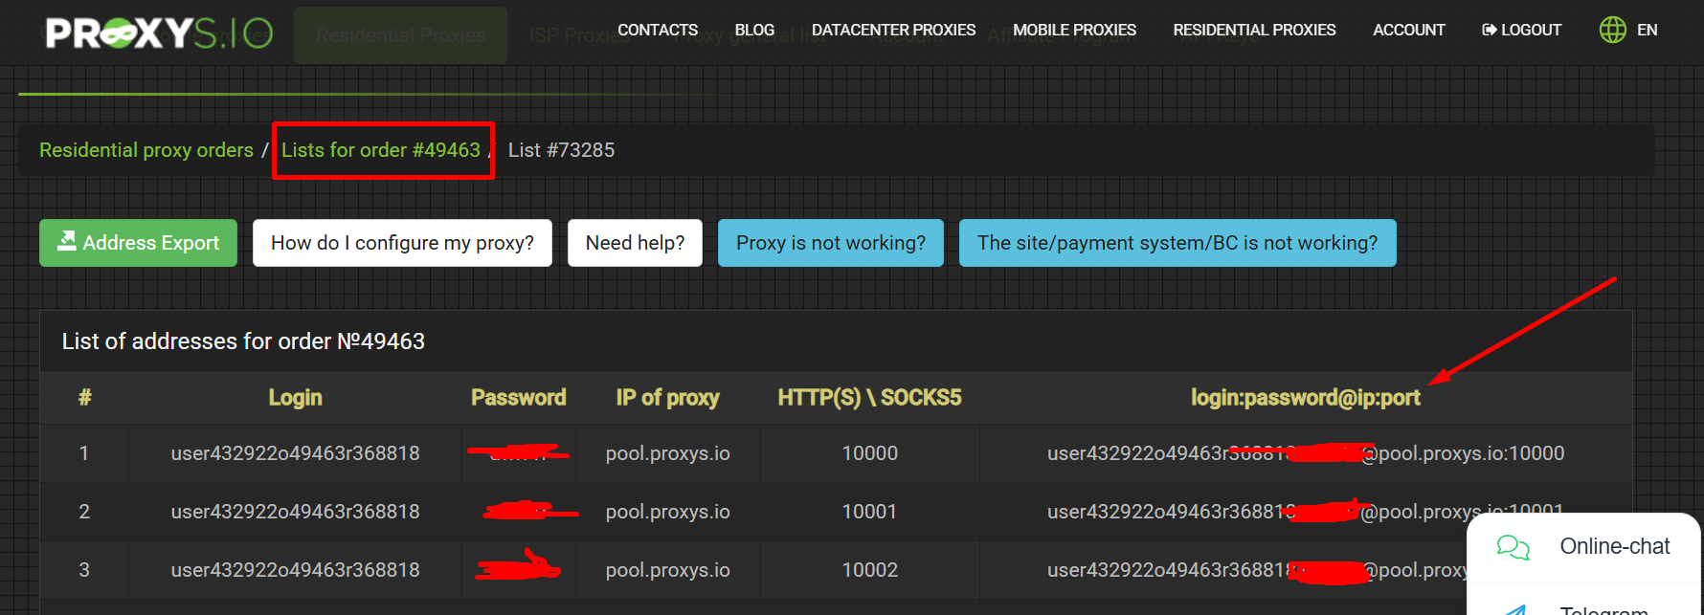Click the IP of proxy column header
Screen dimensions: 1704x615
(x=667, y=398)
